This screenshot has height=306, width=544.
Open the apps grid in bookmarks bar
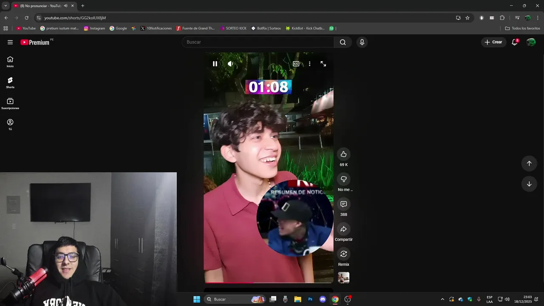tap(6, 28)
